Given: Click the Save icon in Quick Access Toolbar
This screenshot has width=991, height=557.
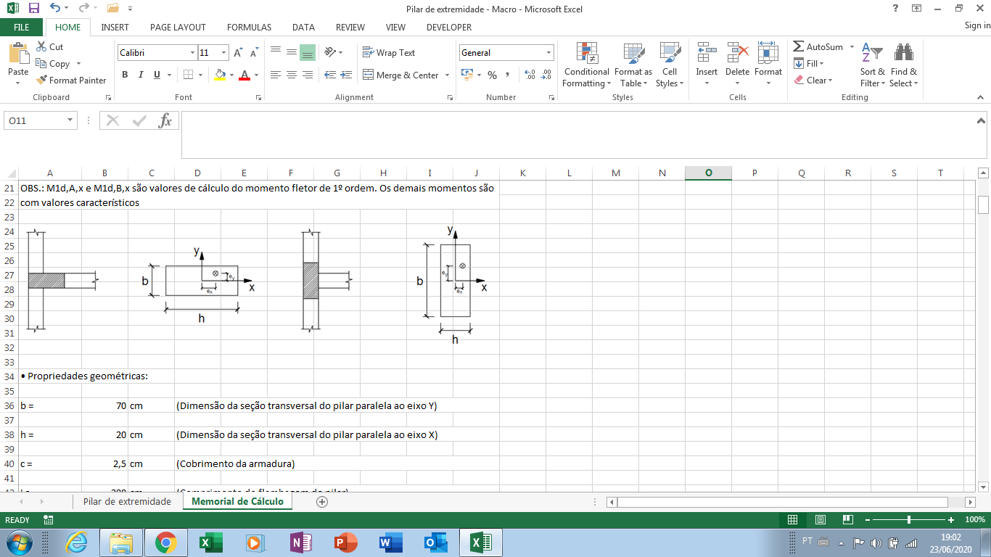Looking at the screenshot, I should [x=34, y=9].
